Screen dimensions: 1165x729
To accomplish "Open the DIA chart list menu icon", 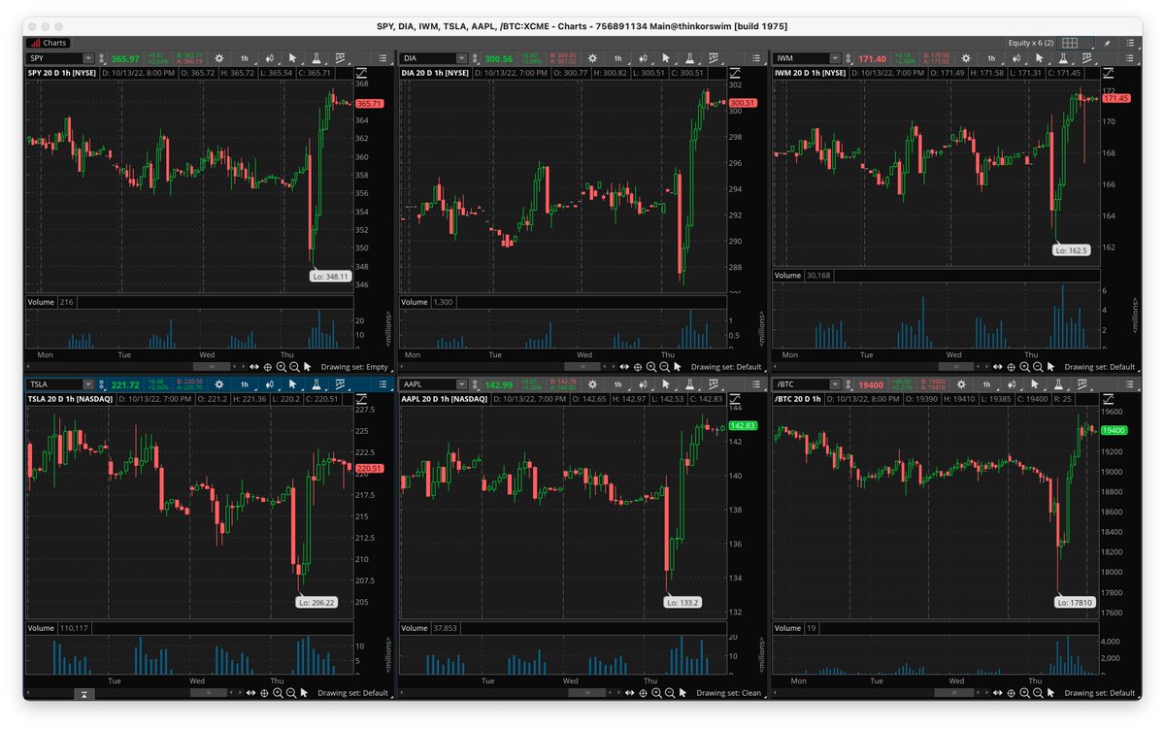I will click(757, 58).
